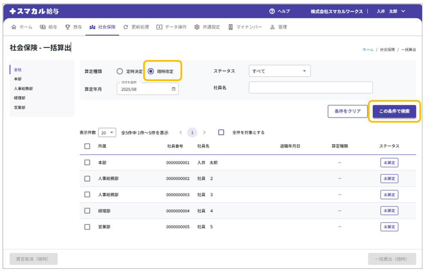Open the 表示件数 dropdown set to 20
425x271 pixels.
click(107, 132)
